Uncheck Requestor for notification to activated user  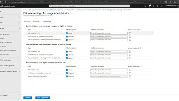click(x=67, y=73)
